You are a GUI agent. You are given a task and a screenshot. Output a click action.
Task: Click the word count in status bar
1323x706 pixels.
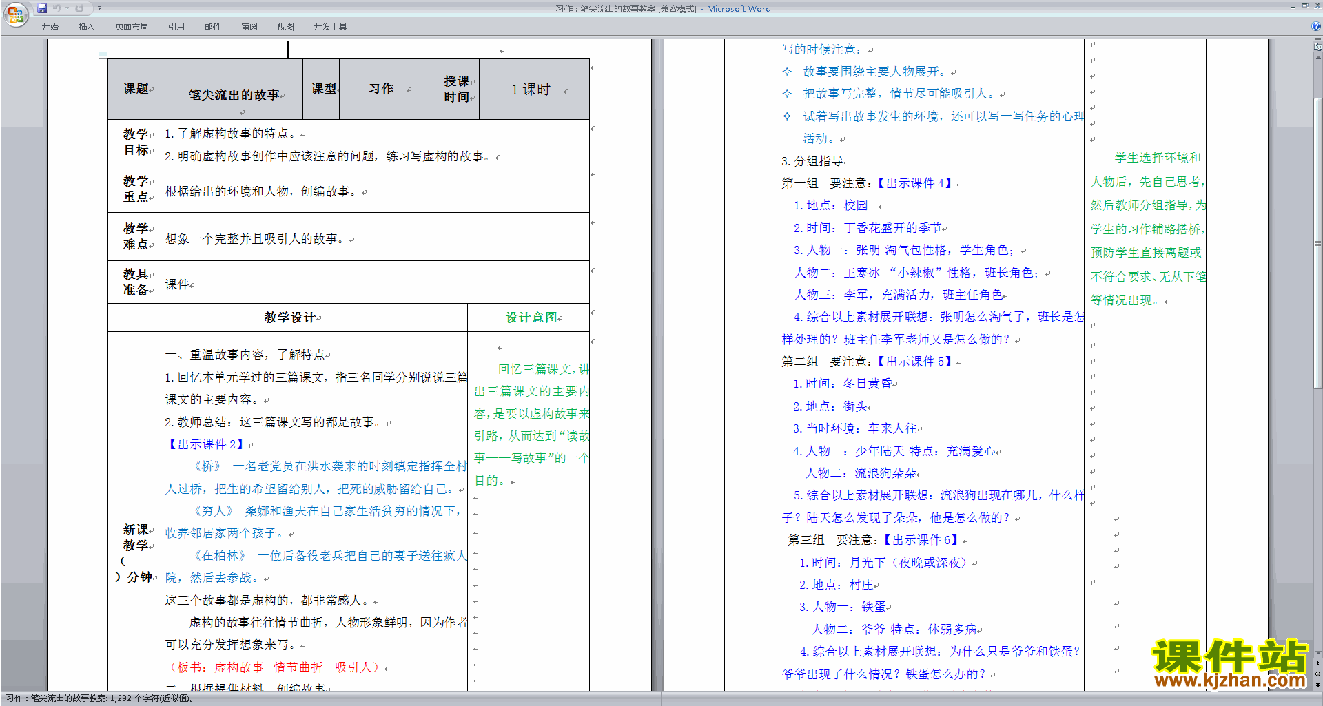click(x=152, y=698)
